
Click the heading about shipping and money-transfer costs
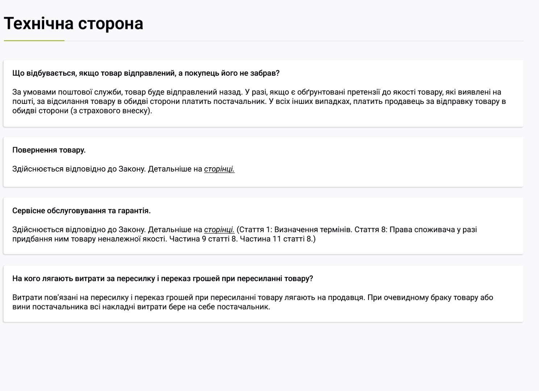click(163, 279)
